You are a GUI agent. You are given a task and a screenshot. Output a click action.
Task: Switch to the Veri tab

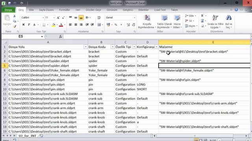click(78, 10)
